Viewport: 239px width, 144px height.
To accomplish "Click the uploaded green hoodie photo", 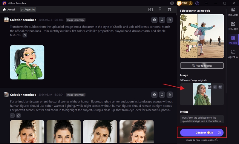I will tap(202, 94).
